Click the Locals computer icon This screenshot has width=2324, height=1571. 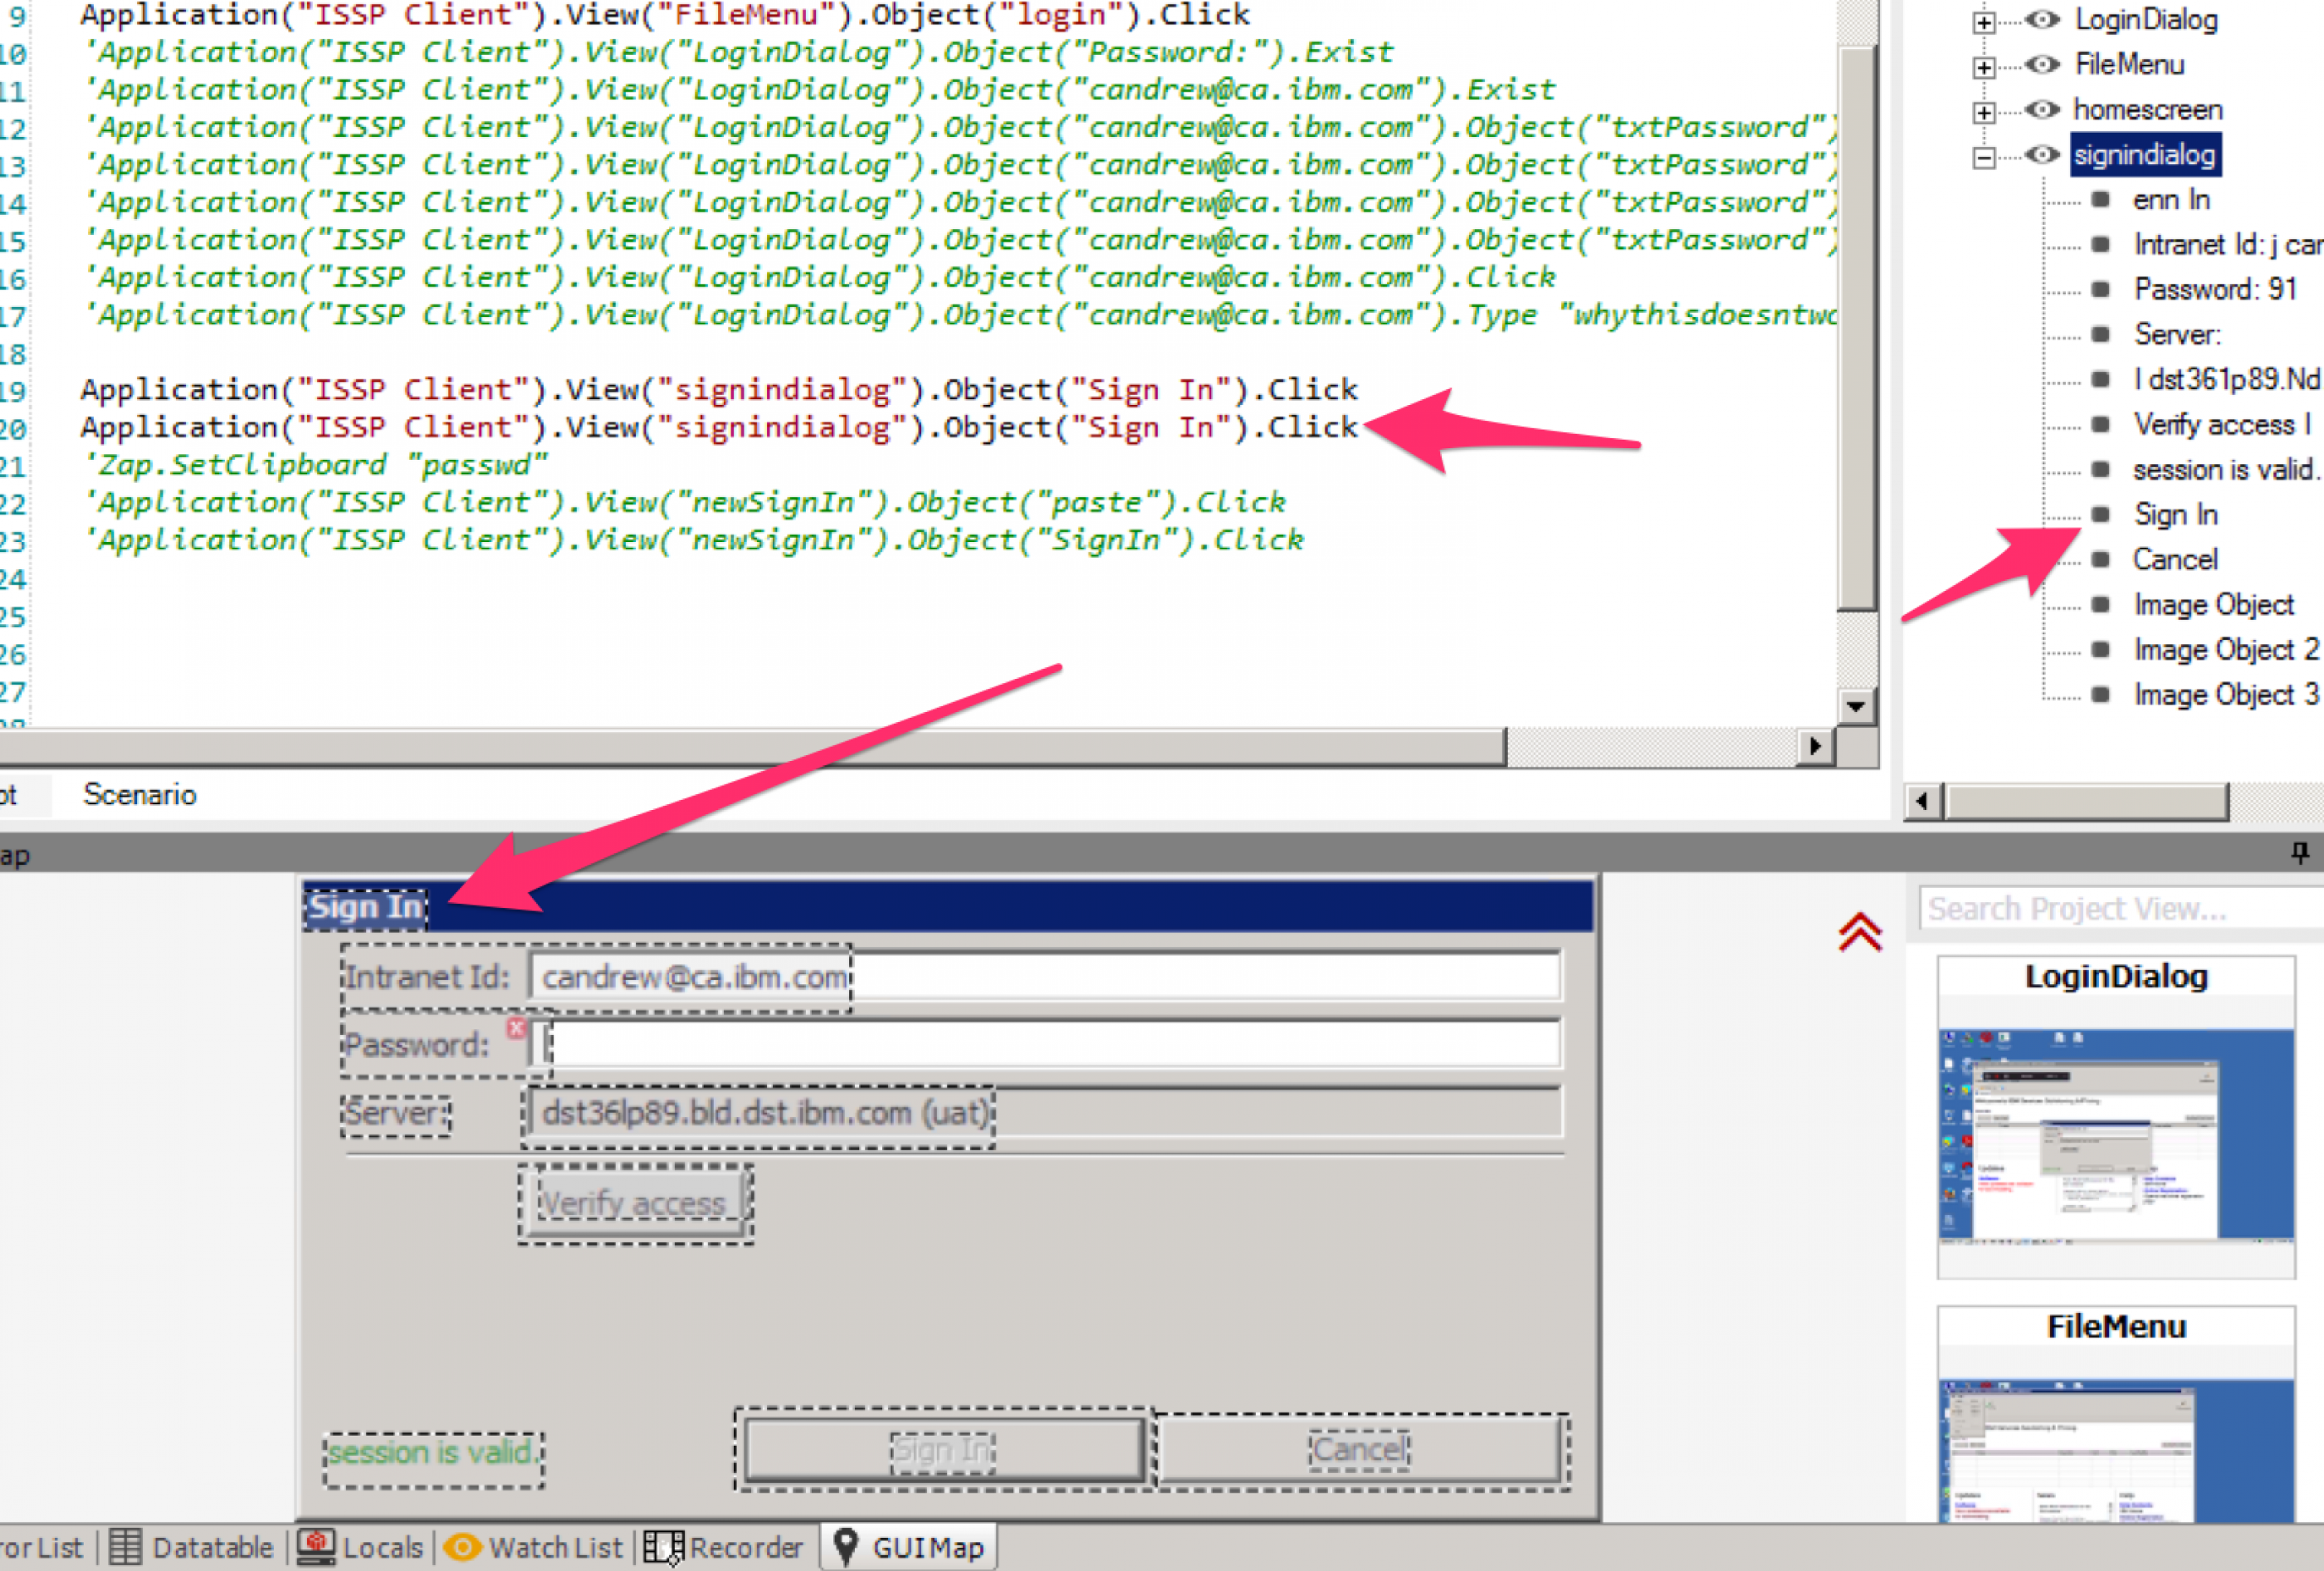(x=316, y=1547)
